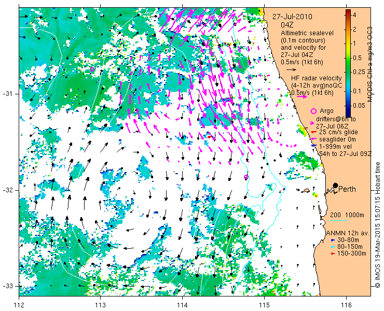Click the dark red top of chlorophyll colorbar

coord(348,11)
